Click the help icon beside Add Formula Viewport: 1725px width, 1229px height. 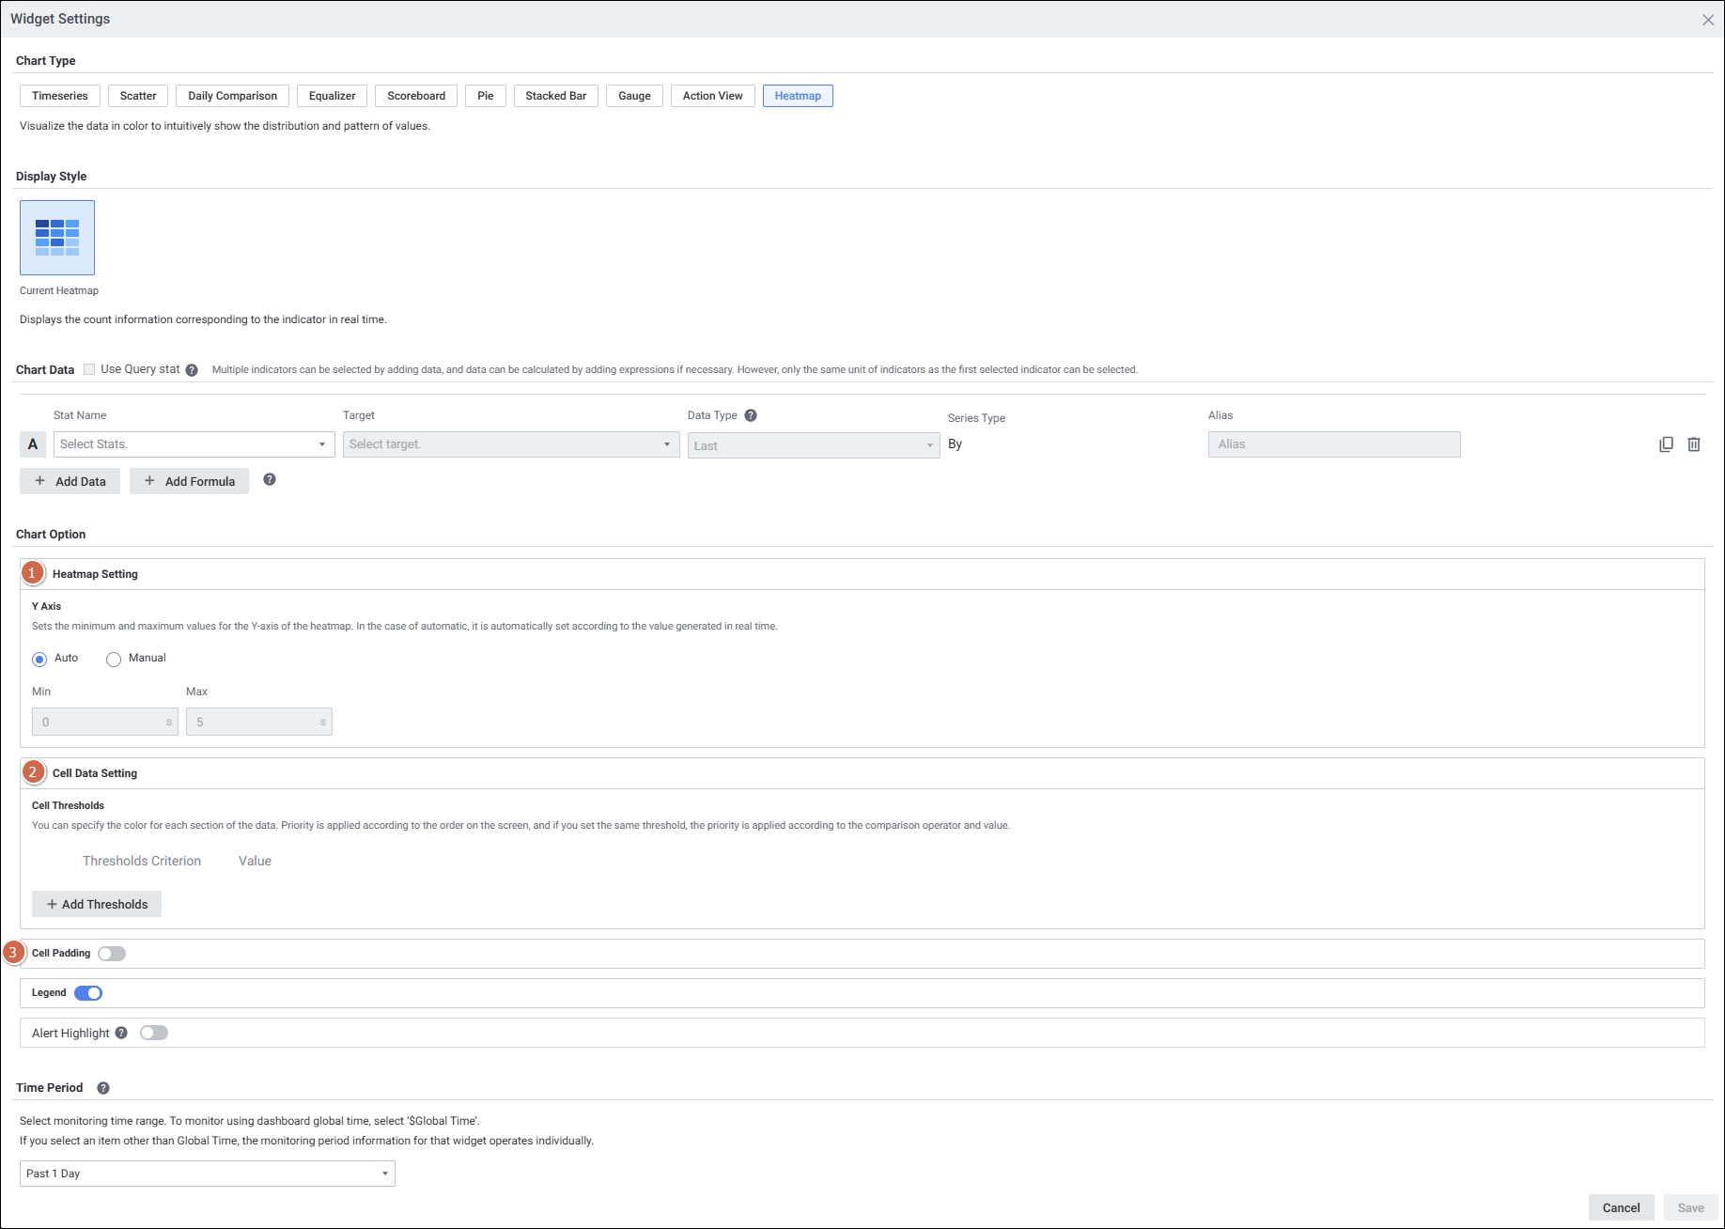[270, 480]
